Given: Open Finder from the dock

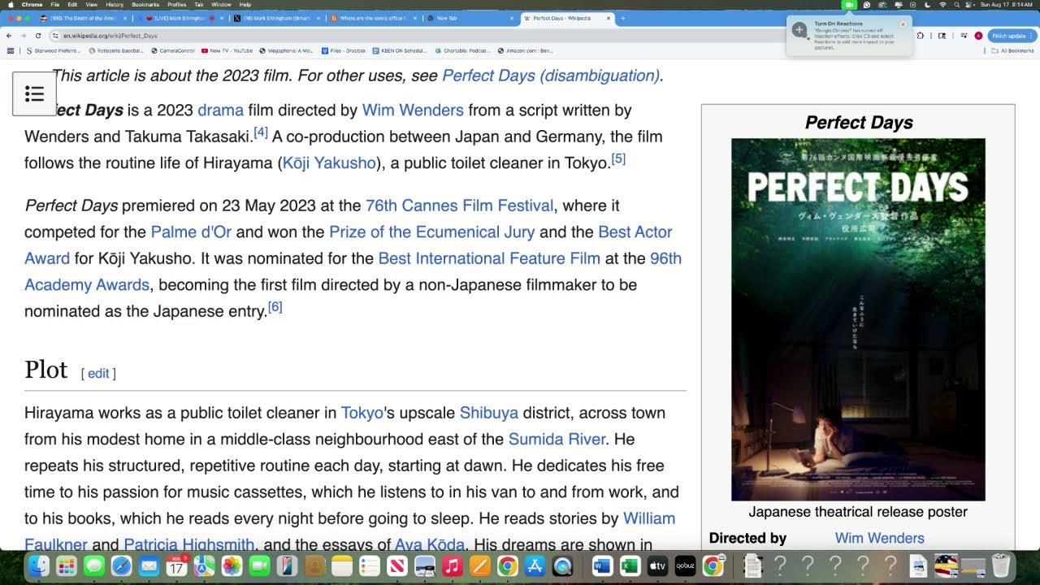Looking at the screenshot, I should pos(38,565).
